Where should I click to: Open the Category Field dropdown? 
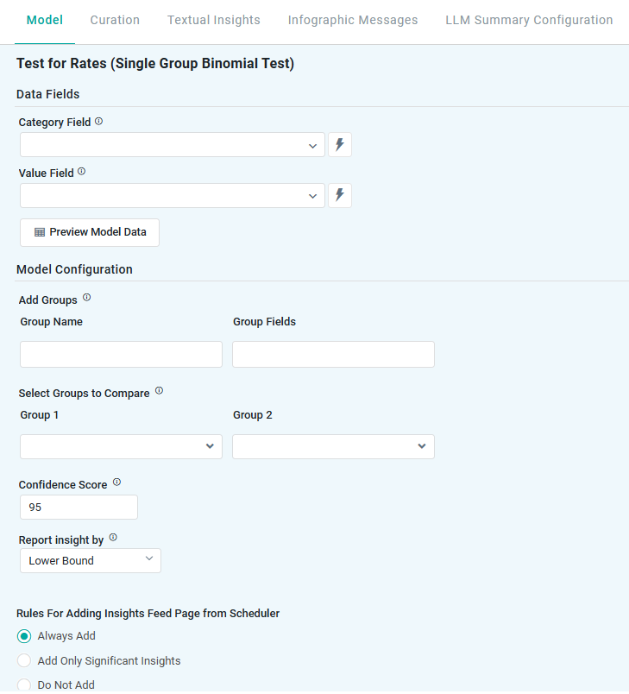172,145
